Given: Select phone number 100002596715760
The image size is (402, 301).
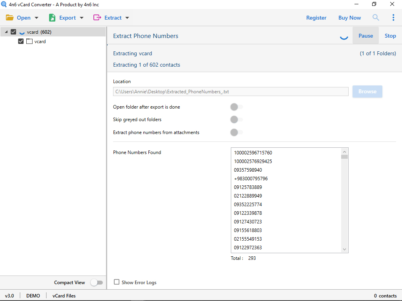Looking at the screenshot, I should [253, 152].
